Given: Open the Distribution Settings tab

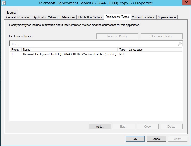Looking at the screenshot, I should [90, 17].
